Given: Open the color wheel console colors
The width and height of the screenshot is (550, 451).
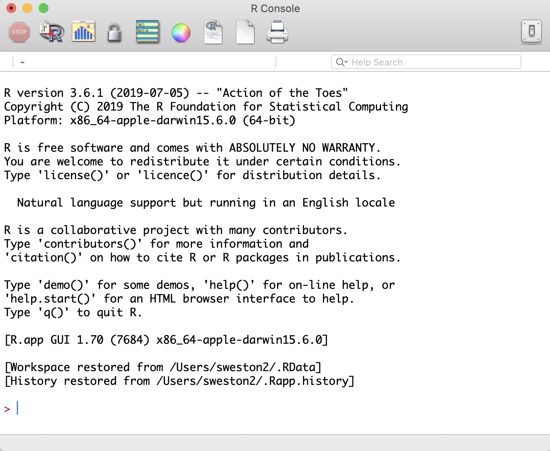Looking at the screenshot, I should 181,33.
